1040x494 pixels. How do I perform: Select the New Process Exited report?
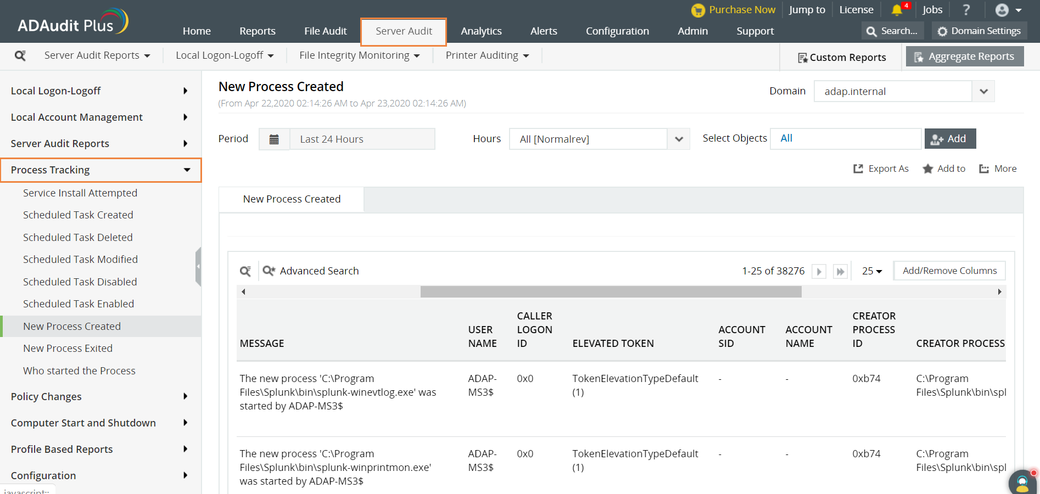68,348
